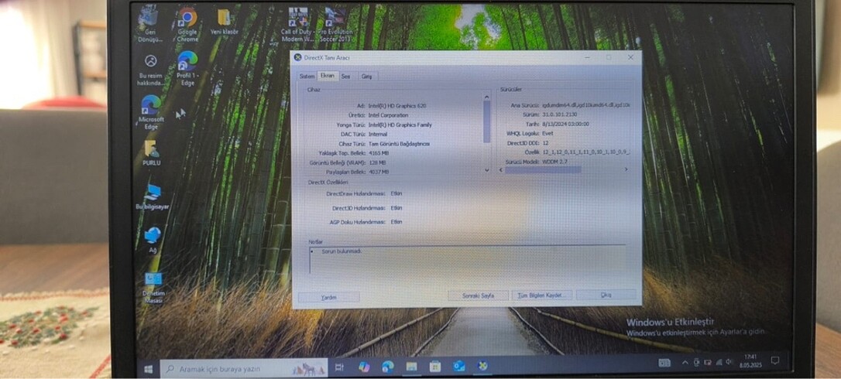Select the Profil 1 - Edge shortcut
841x379 pixels.
(187, 69)
